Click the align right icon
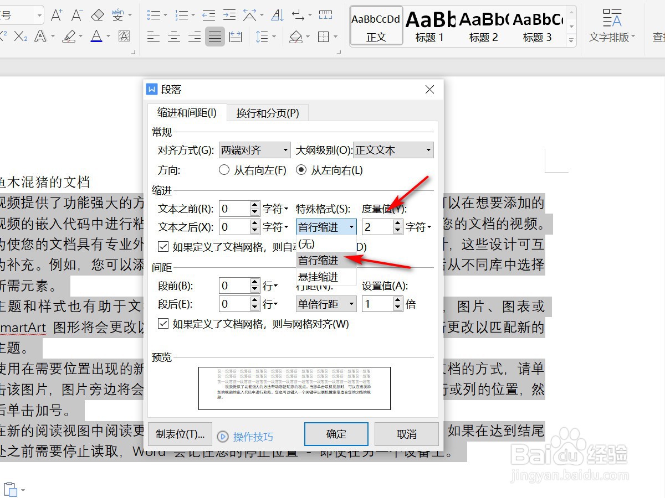 pyautogui.click(x=195, y=37)
